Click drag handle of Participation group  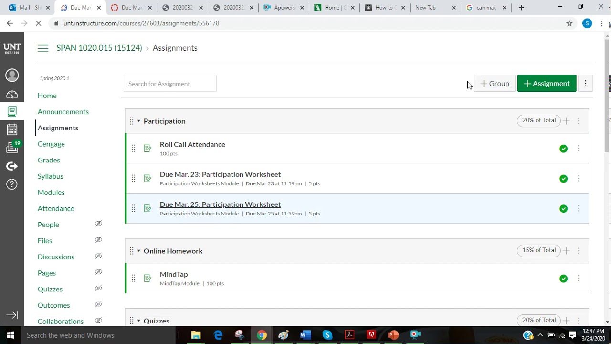coord(131,121)
